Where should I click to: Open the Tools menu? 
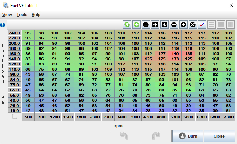22,15
